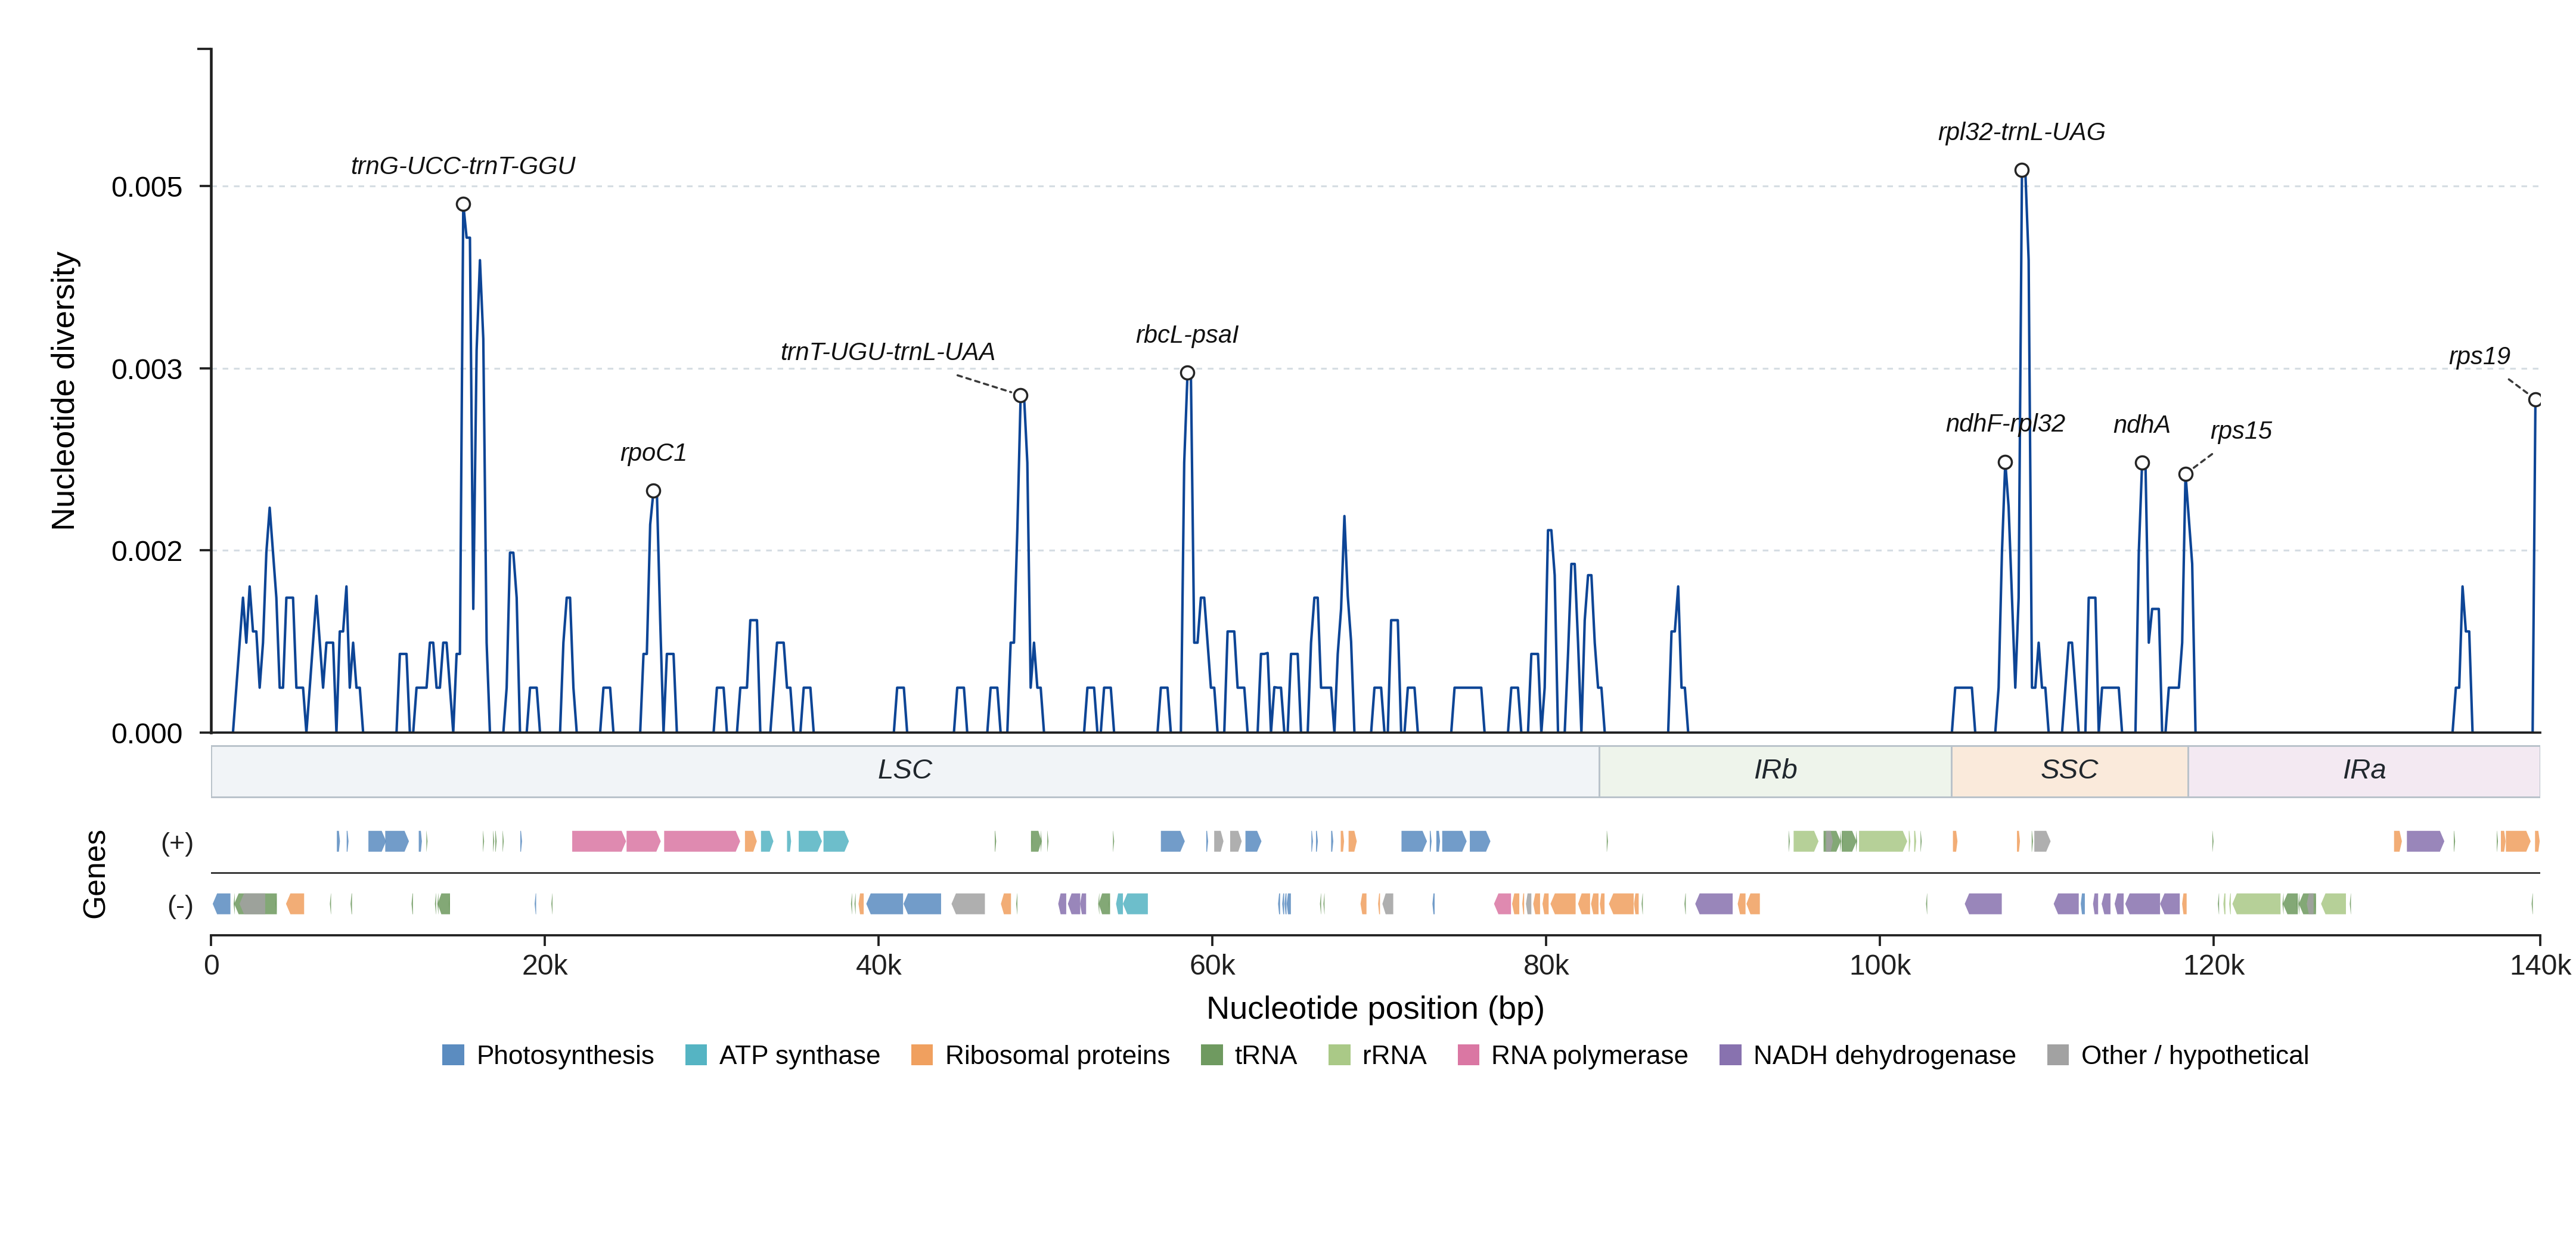This screenshot has height=1253, width=2576.
Task: Click the 0.003 y-axis tick label
Action: point(147,369)
